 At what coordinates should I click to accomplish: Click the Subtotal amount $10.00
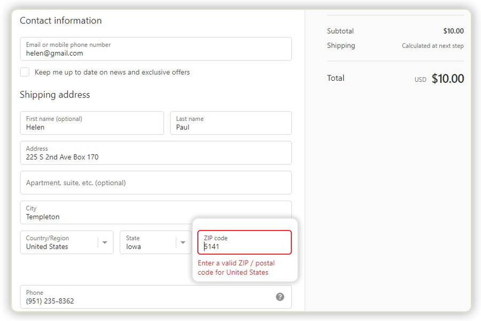point(453,31)
